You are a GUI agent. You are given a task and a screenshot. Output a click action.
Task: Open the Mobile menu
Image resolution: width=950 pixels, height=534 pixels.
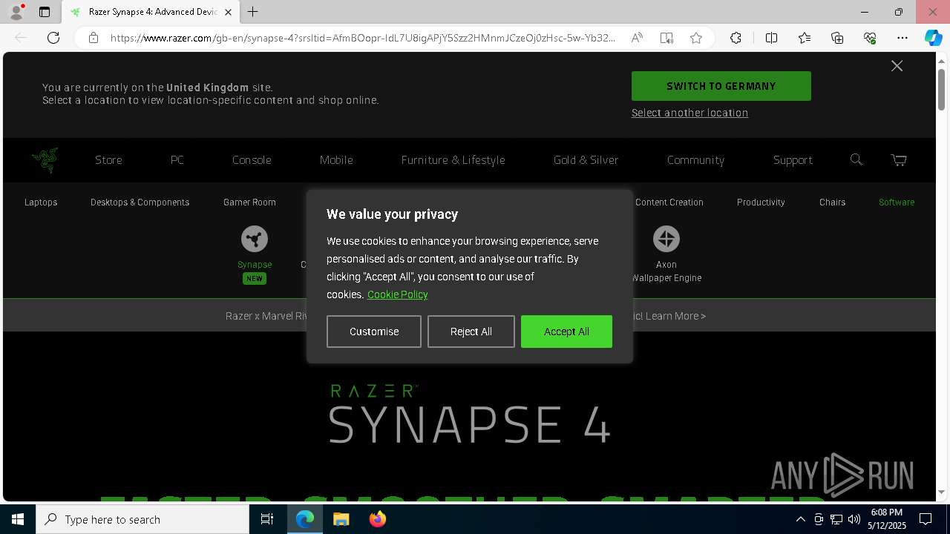(336, 160)
